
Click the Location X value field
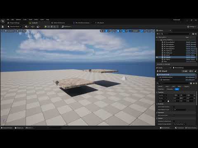click(176, 95)
